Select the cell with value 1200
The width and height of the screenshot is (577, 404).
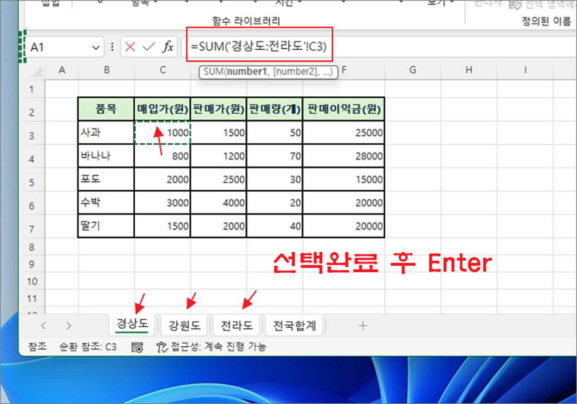tap(219, 156)
